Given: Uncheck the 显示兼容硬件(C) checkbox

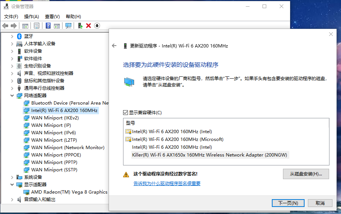Looking at the screenshot, I should click(x=125, y=112).
